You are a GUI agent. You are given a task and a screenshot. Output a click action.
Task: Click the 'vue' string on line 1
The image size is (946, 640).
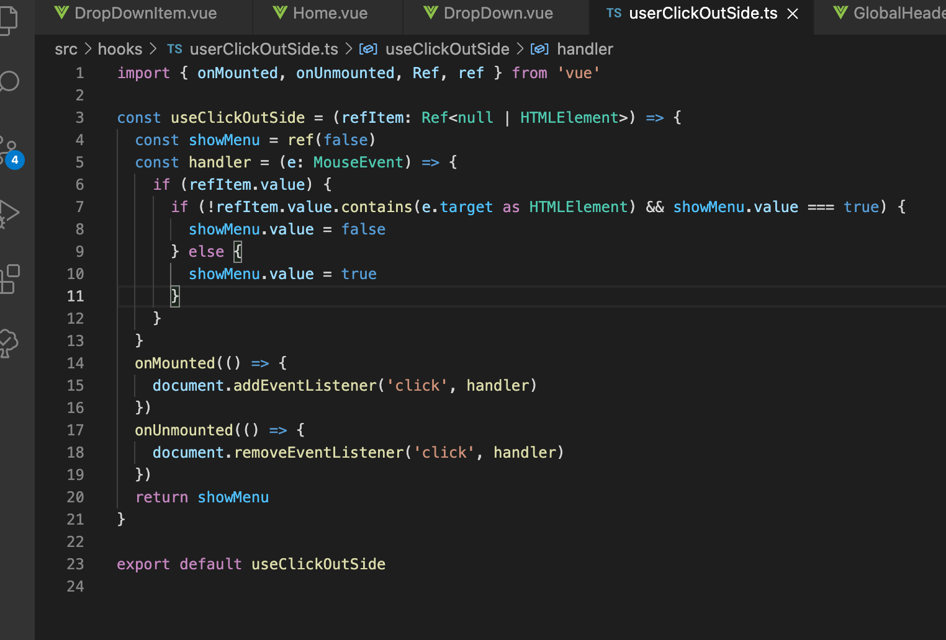pyautogui.click(x=579, y=73)
